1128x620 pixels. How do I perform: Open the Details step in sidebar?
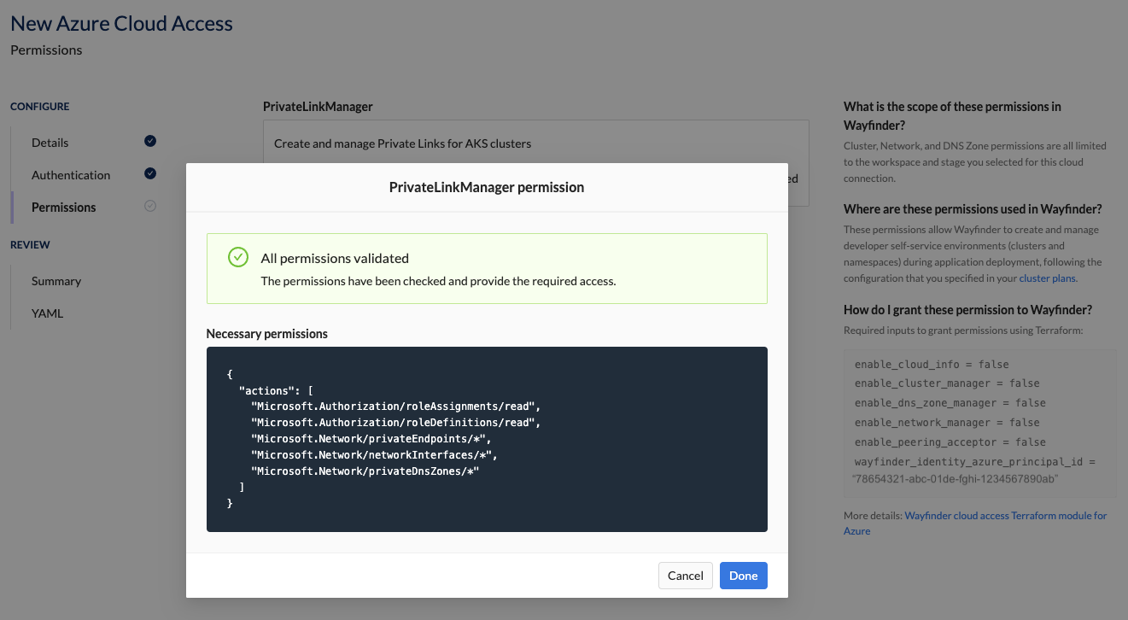point(50,143)
